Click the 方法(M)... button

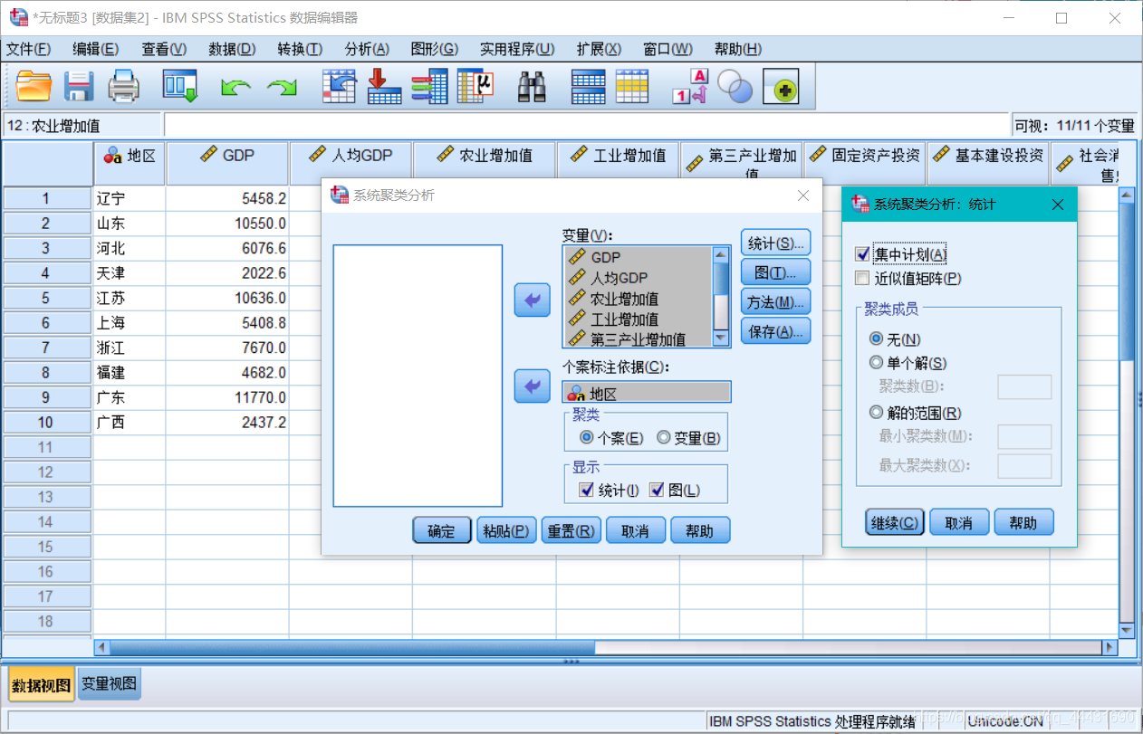775,302
